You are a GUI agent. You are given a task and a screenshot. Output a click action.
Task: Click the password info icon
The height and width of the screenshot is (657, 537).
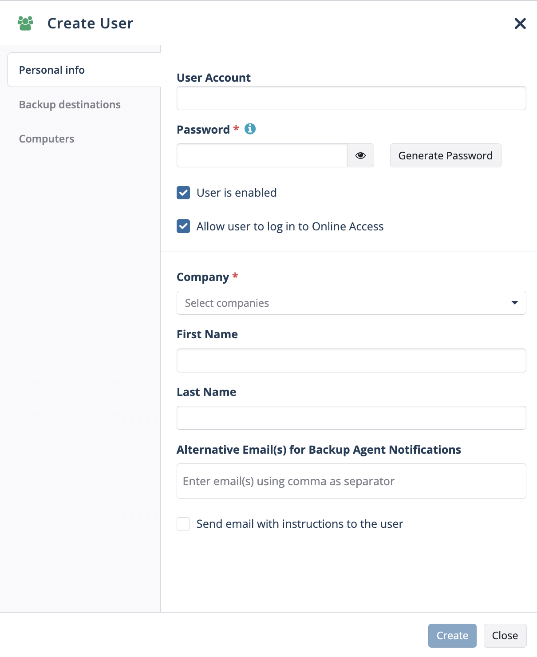(x=250, y=129)
